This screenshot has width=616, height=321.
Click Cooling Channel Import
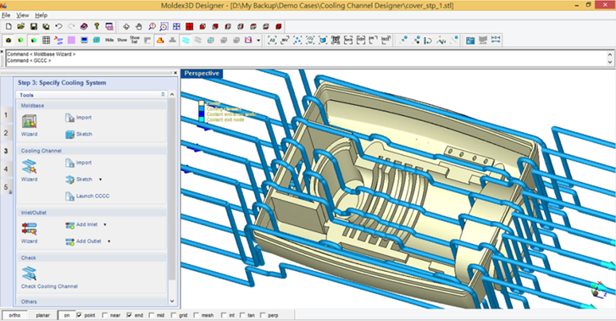pyautogui.click(x=79, y=163)
